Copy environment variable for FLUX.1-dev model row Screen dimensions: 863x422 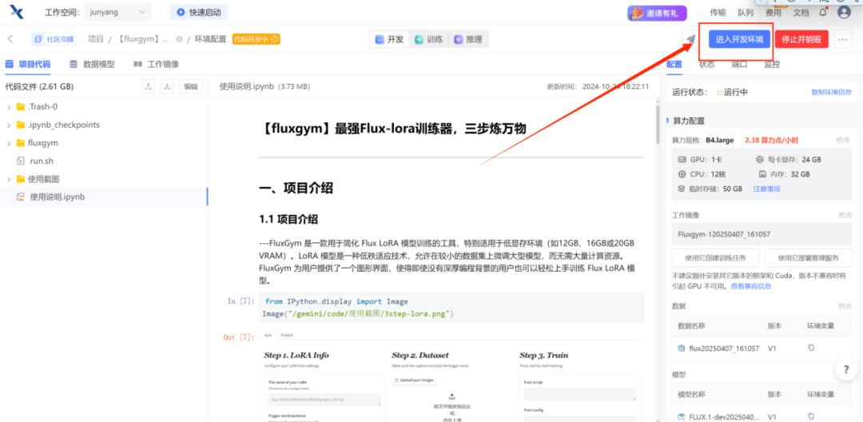click(x=811, y=416)
